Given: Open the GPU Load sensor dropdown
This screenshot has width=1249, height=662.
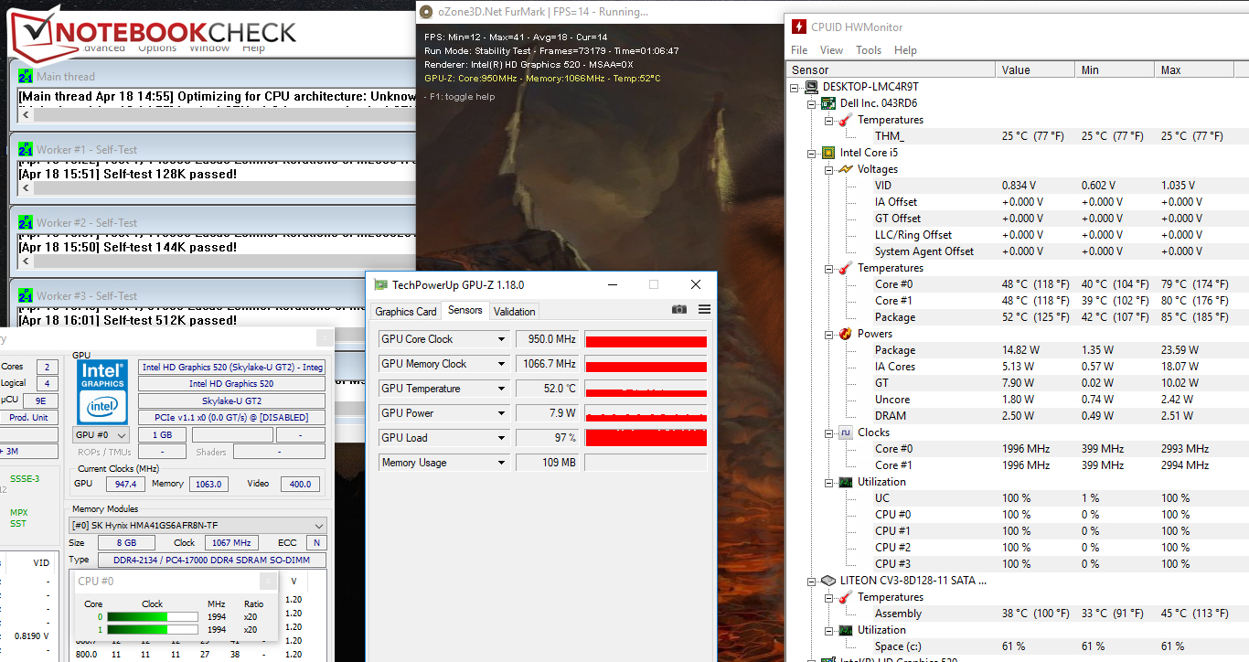Looking at the screenshot, I should coord(501,438).
